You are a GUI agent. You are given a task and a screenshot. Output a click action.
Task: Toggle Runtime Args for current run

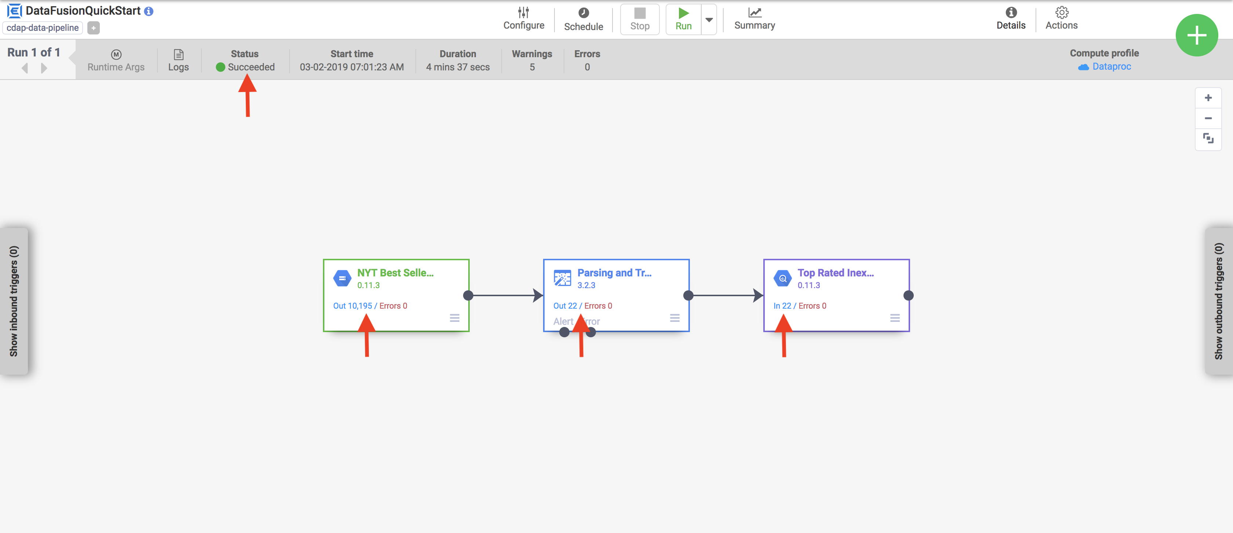(116, 60)
